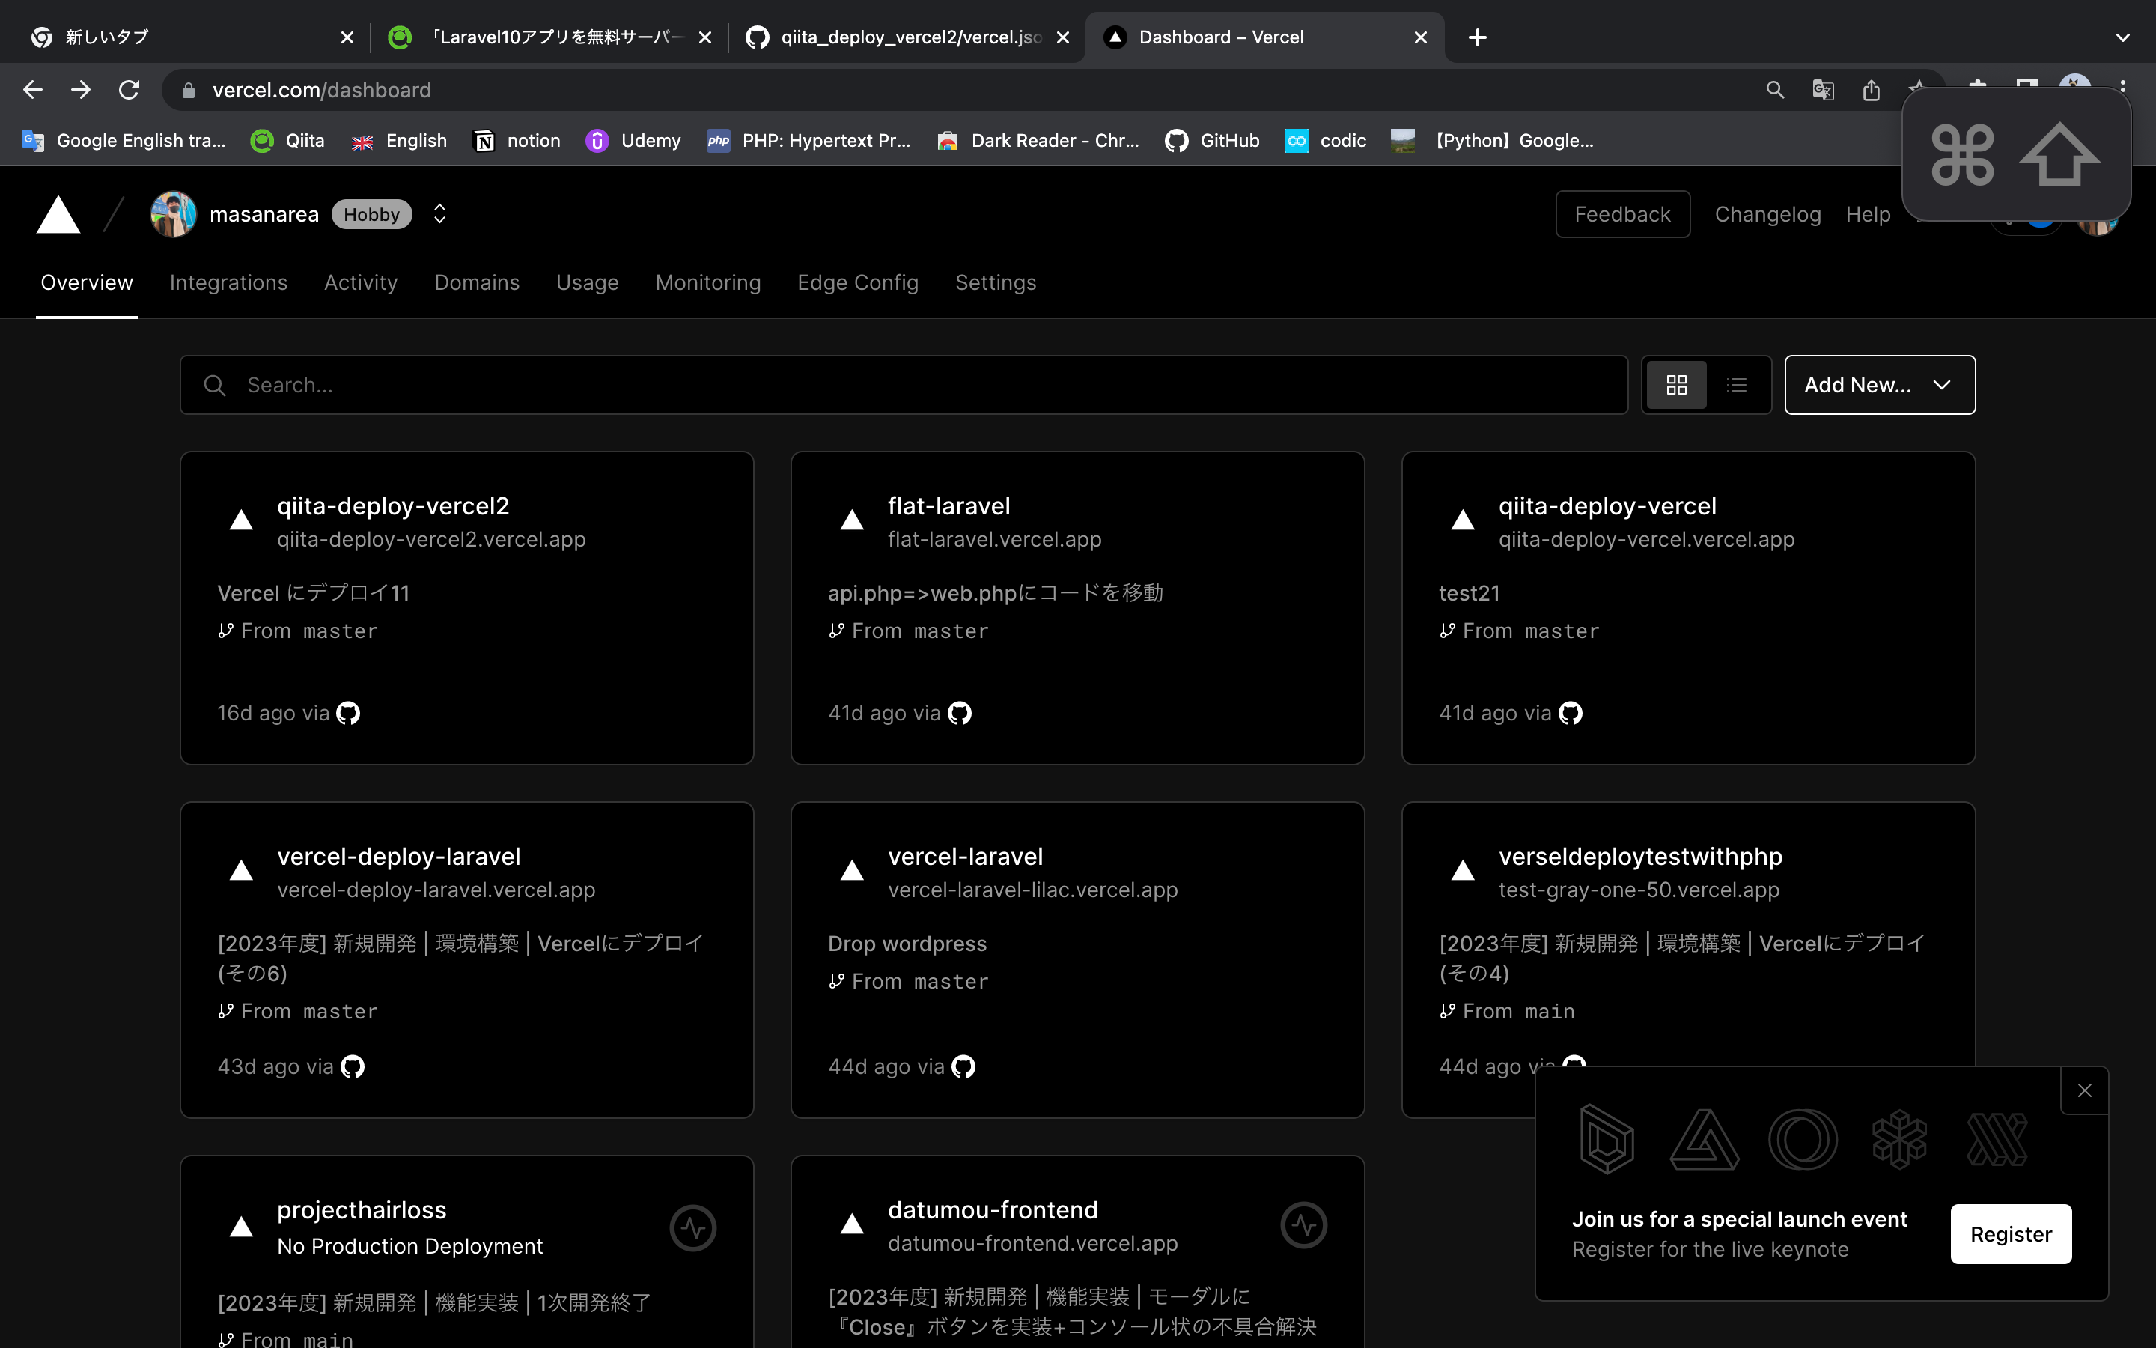Select the list view toggle

pyautogui.click(x=1736, y=385)
